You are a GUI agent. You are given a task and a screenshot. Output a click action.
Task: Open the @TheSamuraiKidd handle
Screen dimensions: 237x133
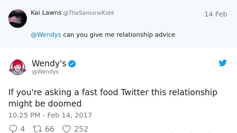89,13
